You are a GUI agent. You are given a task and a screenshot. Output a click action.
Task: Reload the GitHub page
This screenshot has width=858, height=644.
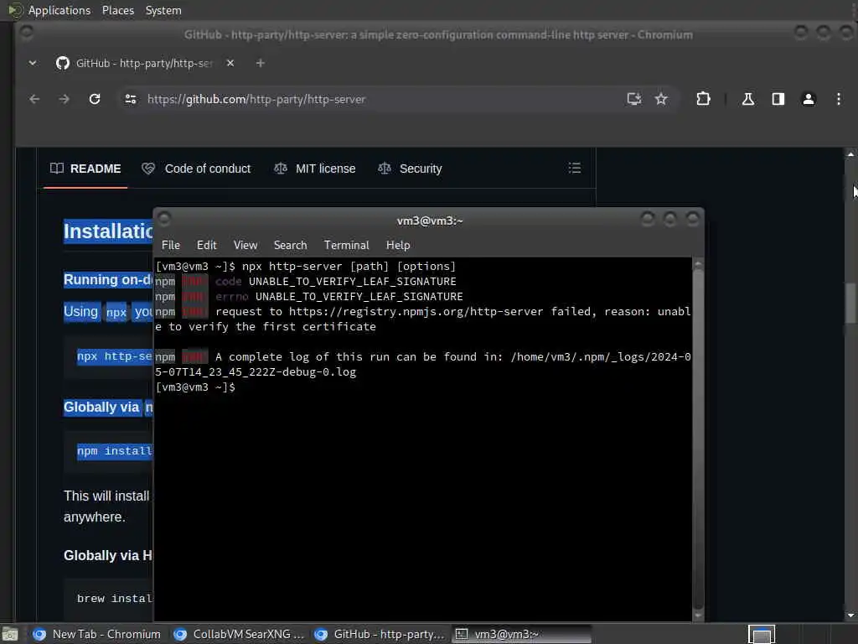point(95,99)
